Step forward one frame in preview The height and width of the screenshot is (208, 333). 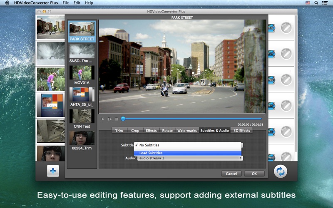(x=110, y=119)
